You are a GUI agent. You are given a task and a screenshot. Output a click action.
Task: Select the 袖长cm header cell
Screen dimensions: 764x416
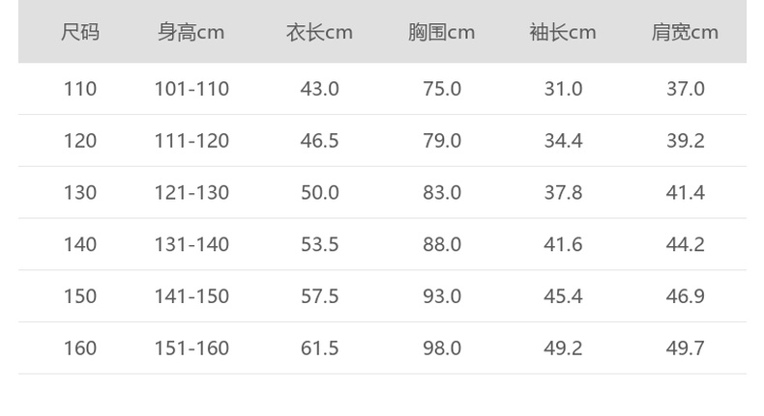563,33
